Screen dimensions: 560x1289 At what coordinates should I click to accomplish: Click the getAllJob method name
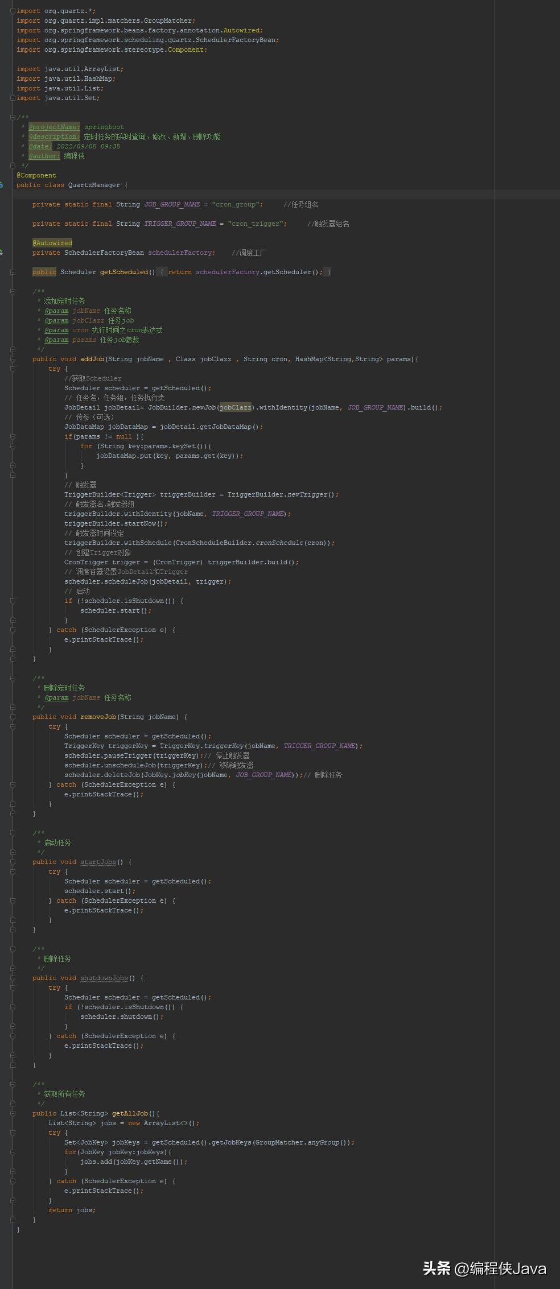130,1113
